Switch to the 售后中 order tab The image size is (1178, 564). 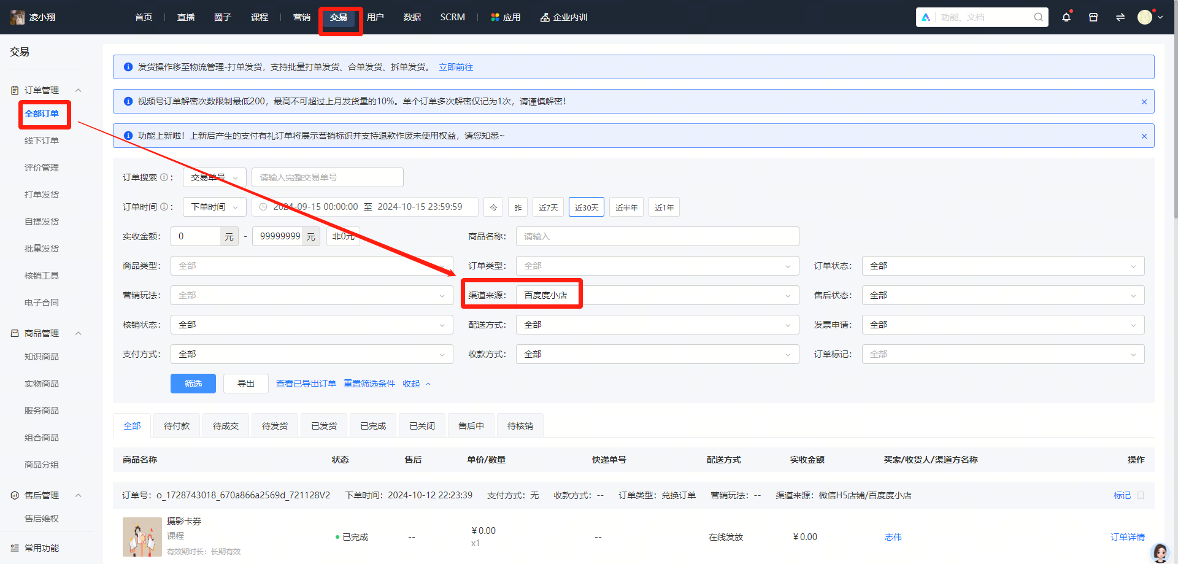pos(471,426)
